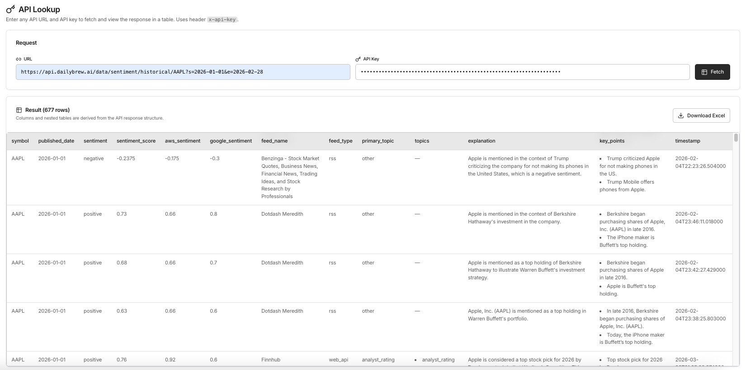746x370 pixels.
Task: Click the Download Excel button
Action: click(x=701, y=116)
